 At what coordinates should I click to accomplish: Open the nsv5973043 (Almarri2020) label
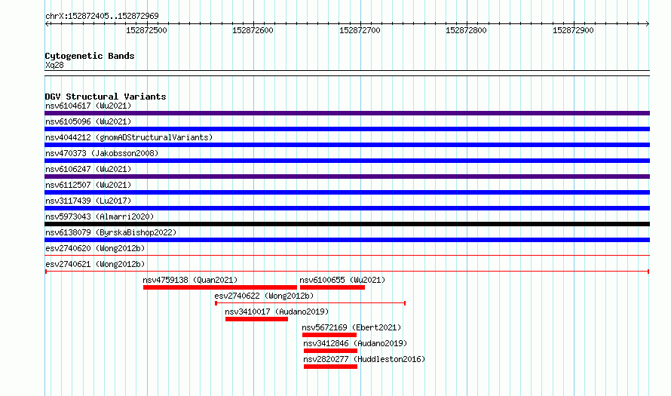100,216
